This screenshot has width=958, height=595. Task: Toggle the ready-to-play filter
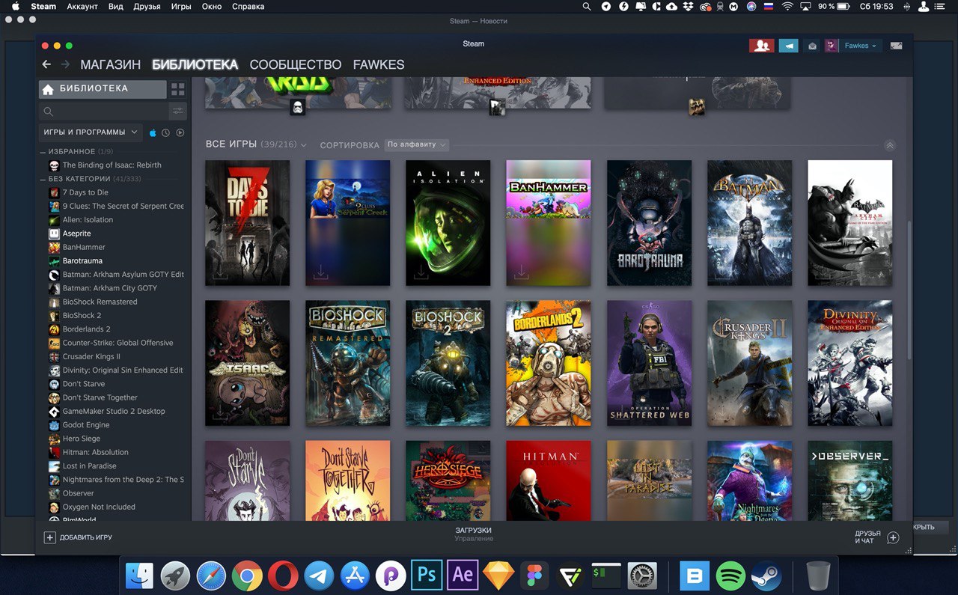pyautogui.click(x=180, y=132)
